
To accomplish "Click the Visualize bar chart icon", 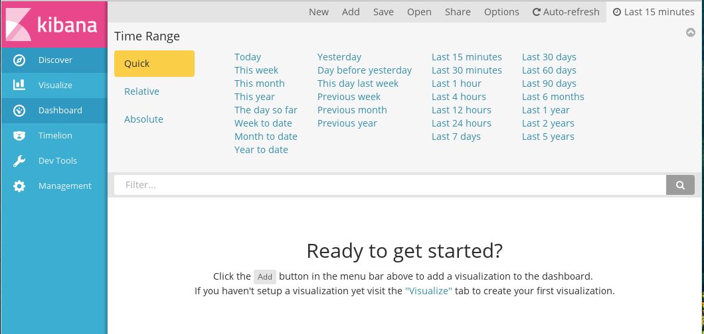I will (19, 85).
